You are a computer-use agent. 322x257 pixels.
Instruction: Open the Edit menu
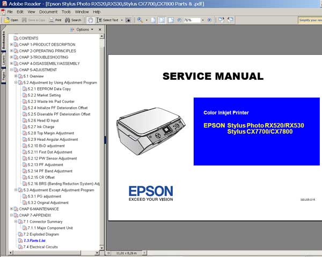tap(20, 12)
